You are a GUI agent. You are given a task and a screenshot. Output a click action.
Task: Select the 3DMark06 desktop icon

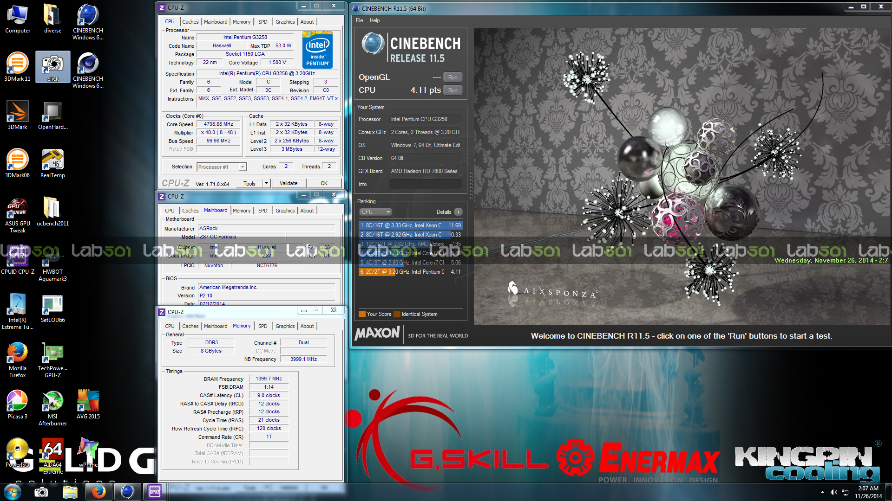(x=18, y=163)
